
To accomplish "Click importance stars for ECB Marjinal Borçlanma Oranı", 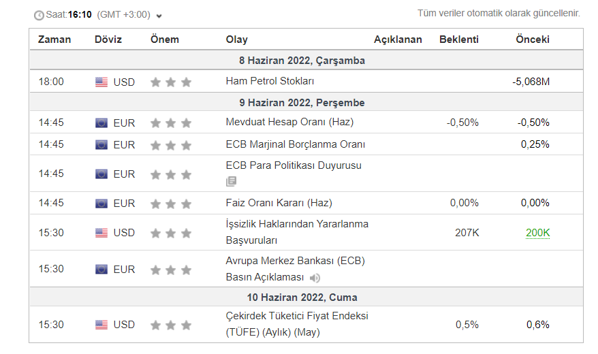I will [171, 145].
